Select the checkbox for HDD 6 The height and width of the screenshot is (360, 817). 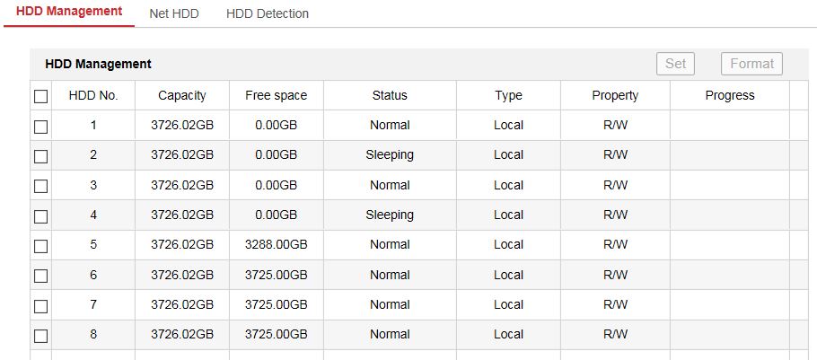pyautogui.click(x=40, y=276)
